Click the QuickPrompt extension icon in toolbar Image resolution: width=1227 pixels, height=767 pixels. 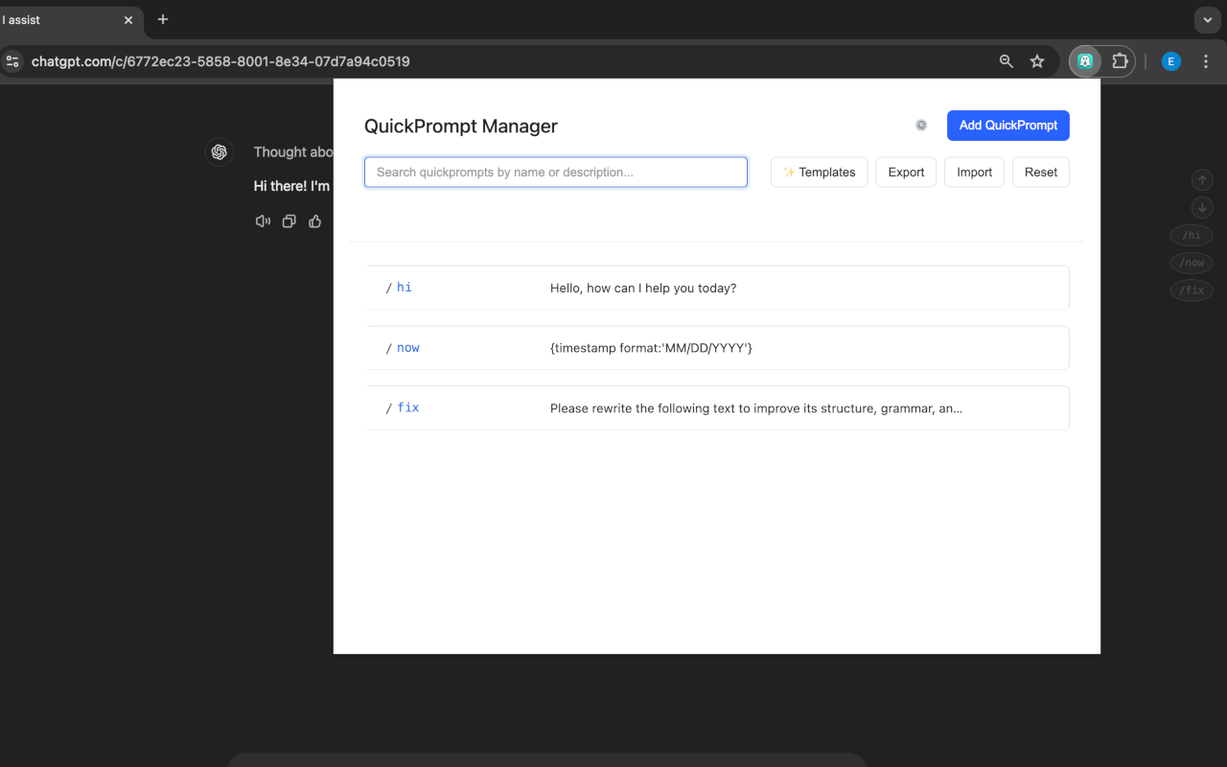point(1085,61)
